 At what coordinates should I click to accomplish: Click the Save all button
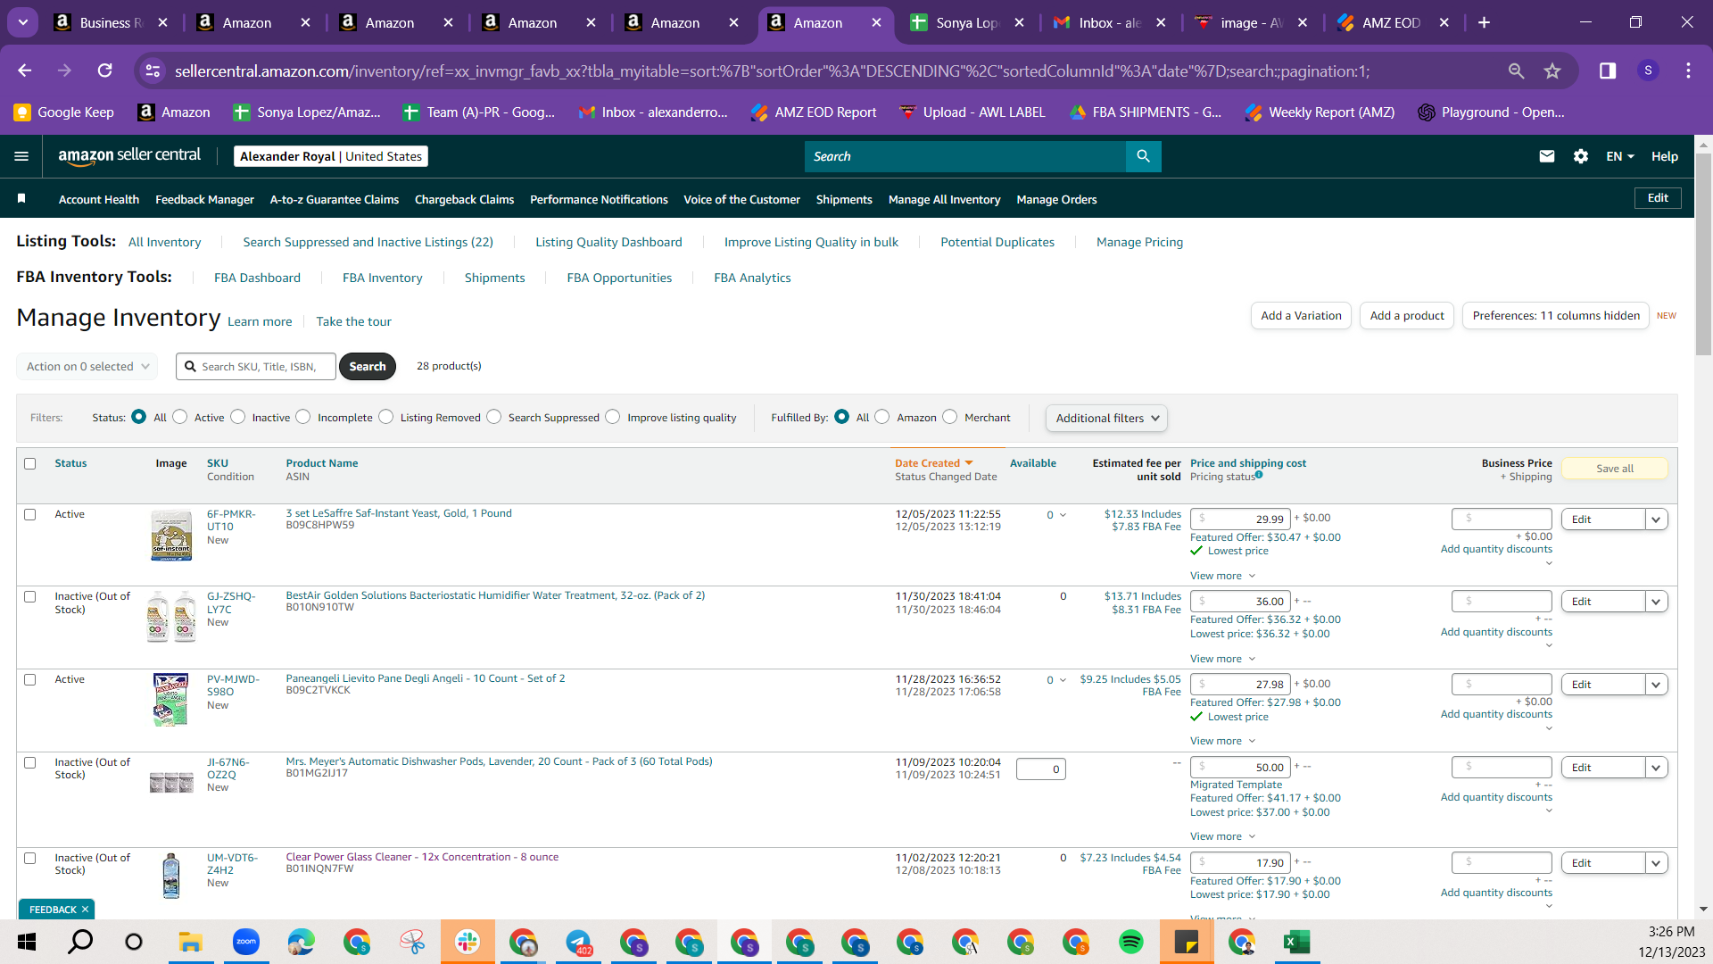[1615, 469]
